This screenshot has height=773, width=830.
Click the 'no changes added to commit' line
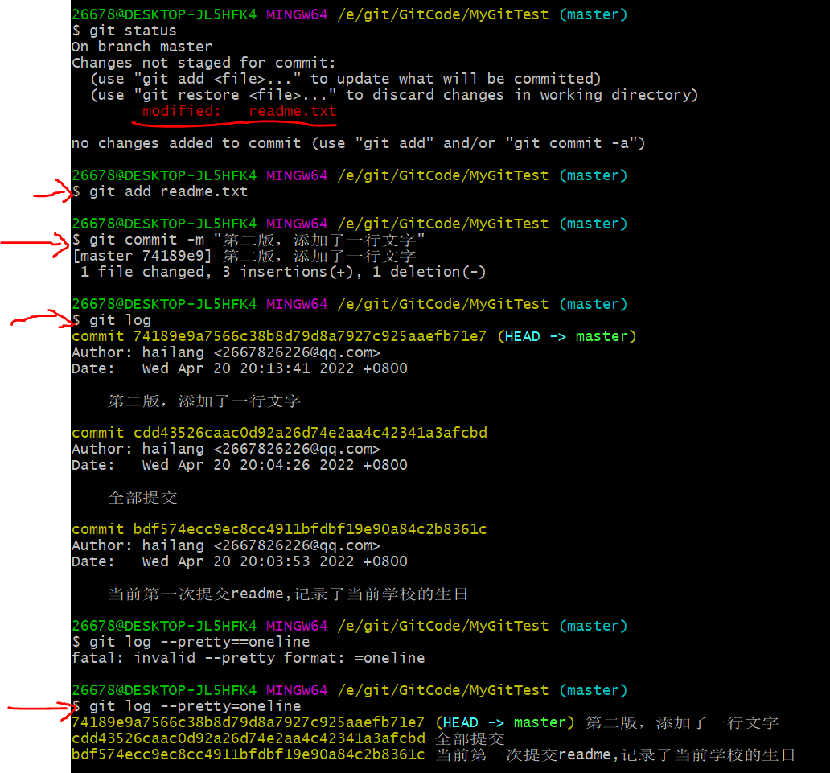click(359, 143)
